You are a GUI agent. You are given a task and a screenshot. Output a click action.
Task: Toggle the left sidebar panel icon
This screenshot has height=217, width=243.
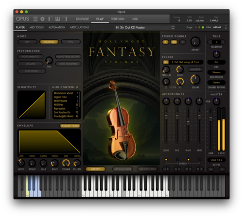pos(51,19)
